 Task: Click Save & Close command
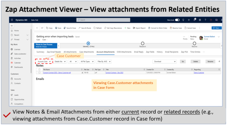tap(70, 28)
